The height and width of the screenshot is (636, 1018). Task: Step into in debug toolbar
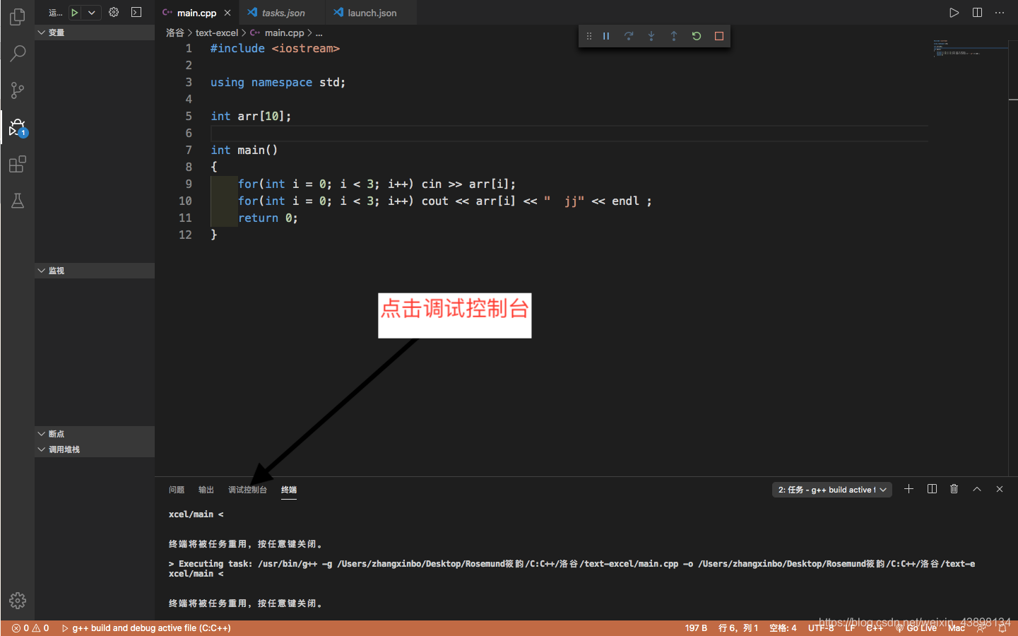[651, 36]
